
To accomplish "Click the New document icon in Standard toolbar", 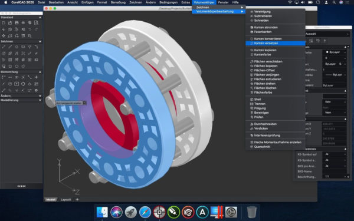I will 4,23.
